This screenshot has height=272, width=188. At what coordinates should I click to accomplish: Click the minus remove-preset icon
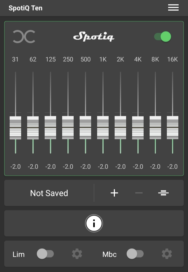pos(139,193)
